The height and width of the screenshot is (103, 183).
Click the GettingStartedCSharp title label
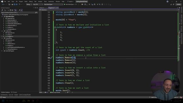82,1
